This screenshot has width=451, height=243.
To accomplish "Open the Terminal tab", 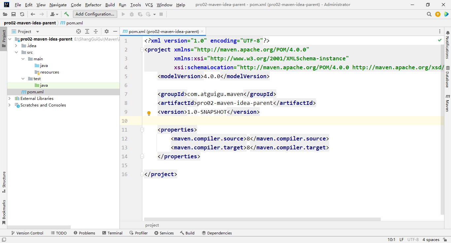I will 112,233.
